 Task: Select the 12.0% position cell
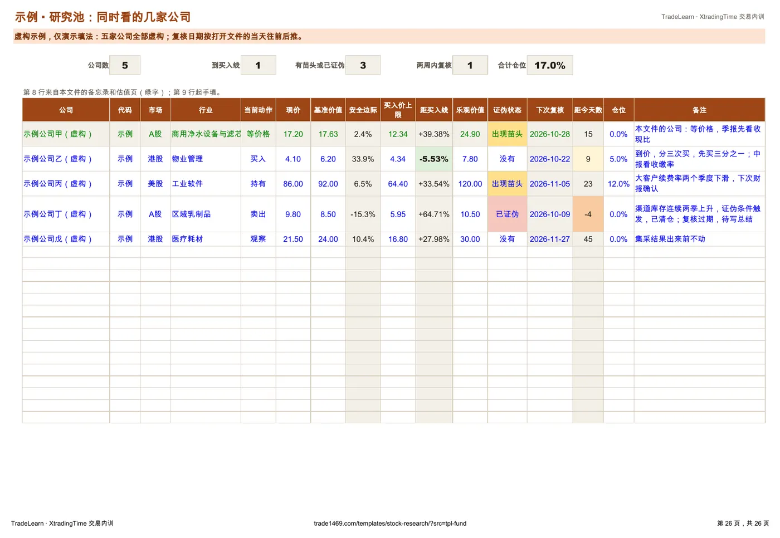(x=618, y=184)
